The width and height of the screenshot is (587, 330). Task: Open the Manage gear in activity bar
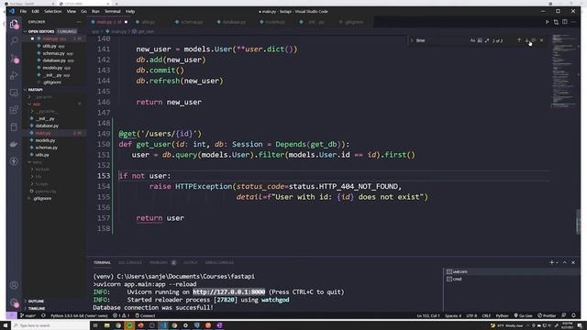tap(15, 302)
